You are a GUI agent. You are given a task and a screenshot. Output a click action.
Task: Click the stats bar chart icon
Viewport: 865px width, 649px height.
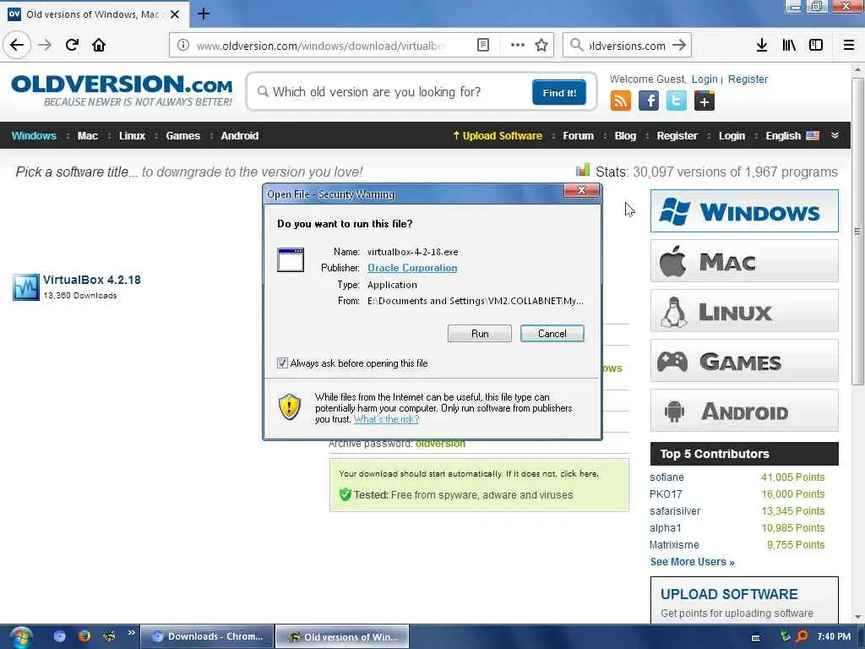(x=583, y=170)
